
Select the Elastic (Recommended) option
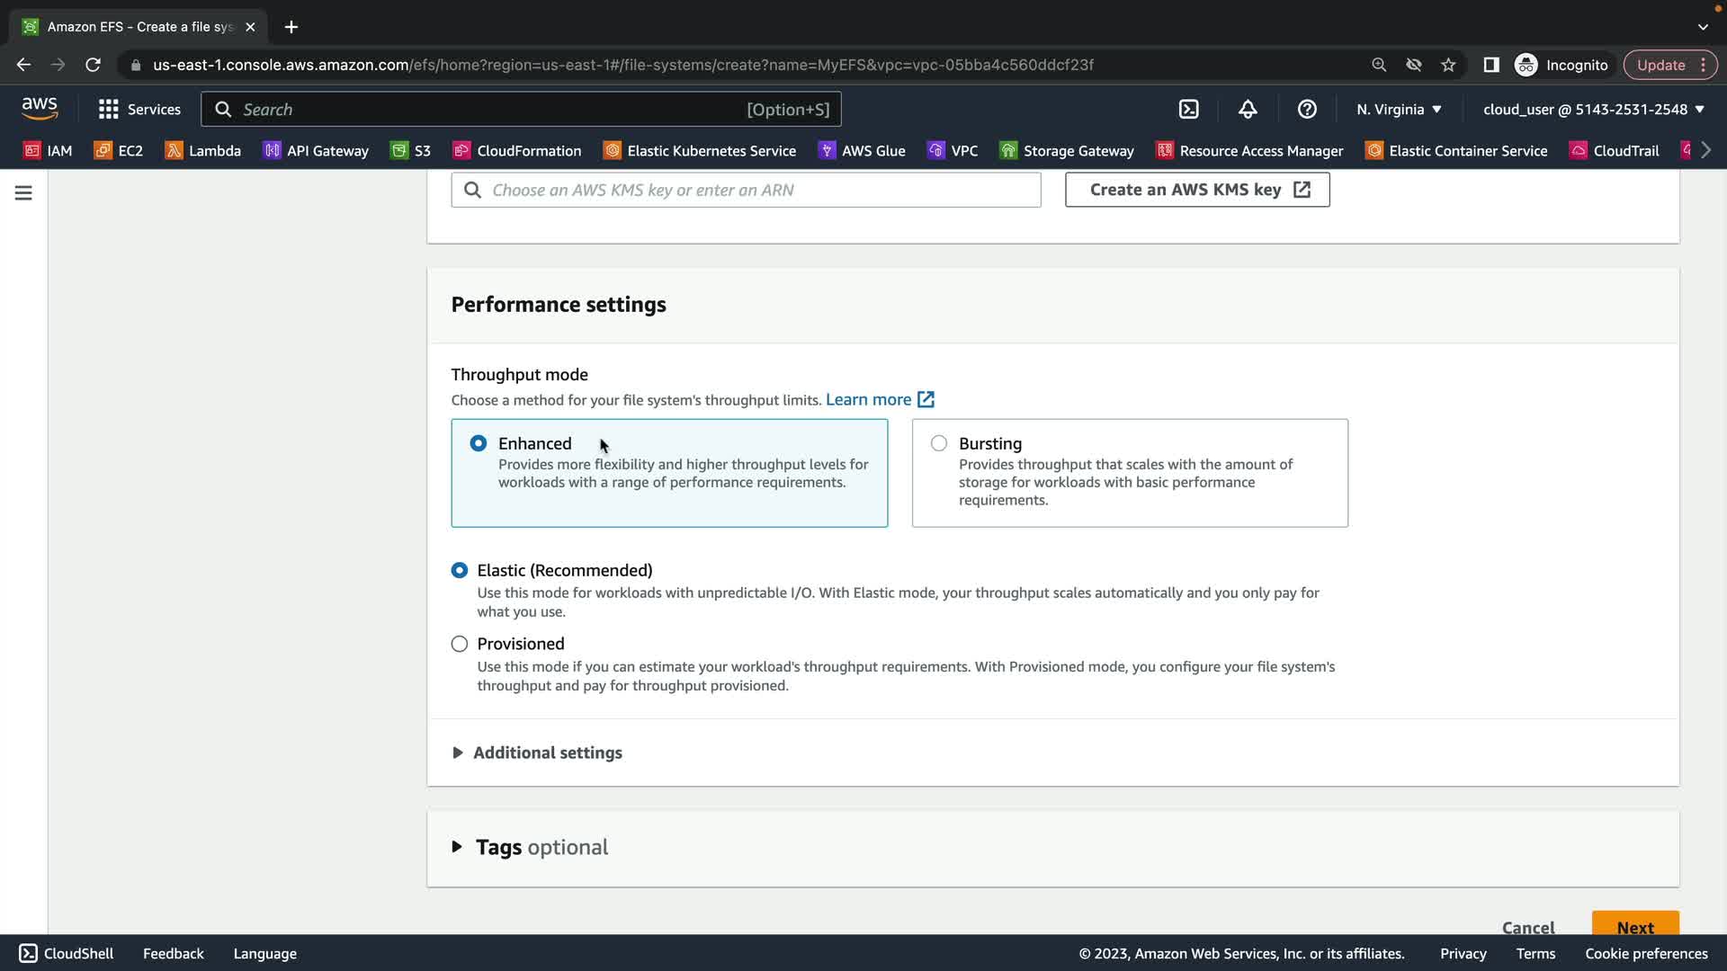tap(460, 570)
